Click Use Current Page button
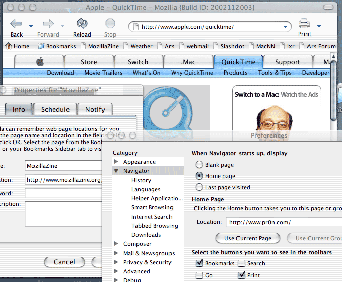 tap(248, 238)
